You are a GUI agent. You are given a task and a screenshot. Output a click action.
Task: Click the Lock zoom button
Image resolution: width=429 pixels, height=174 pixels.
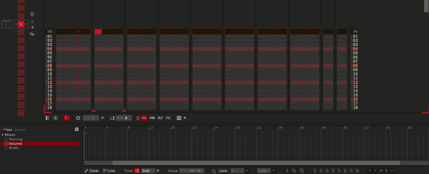(223, 171)
